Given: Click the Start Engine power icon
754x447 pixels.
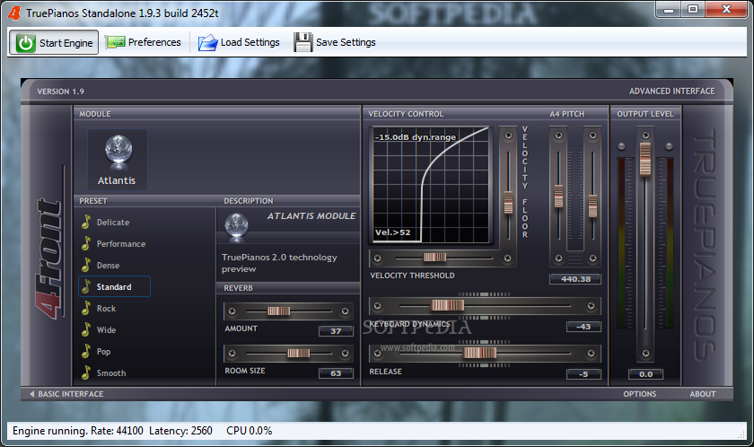Looking at the screenshot, I should tap(25, 43).
